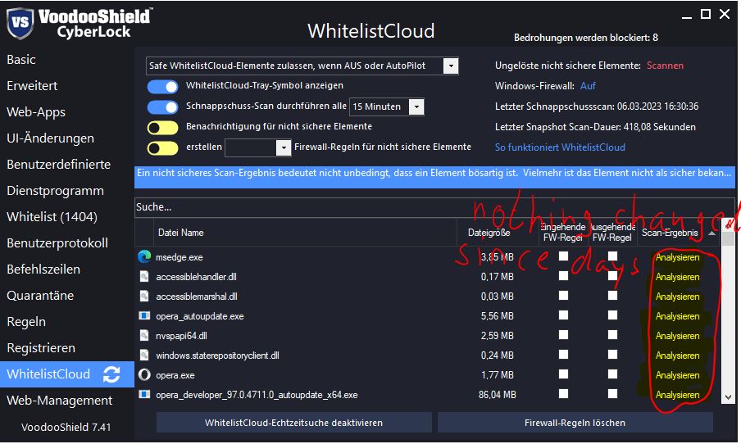Viewport: 741px width, 444px height.
Task: Toggle Schnappschuss-Scan durchführen switch
Action: coord(162,107)
